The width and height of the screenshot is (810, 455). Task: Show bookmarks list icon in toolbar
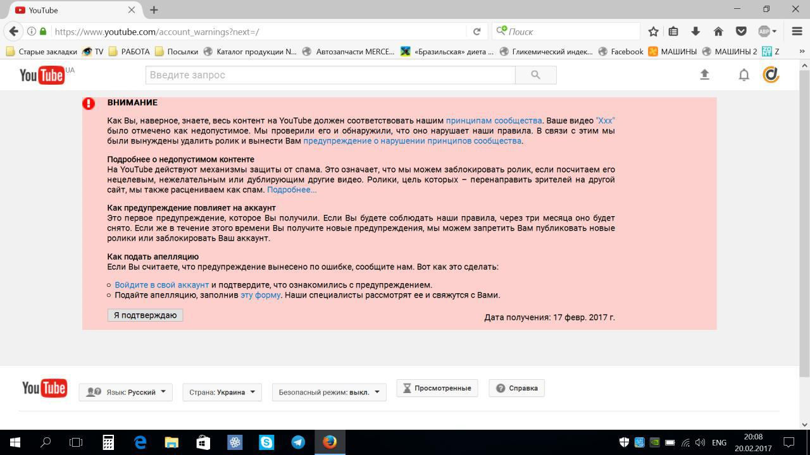point(673,31)
